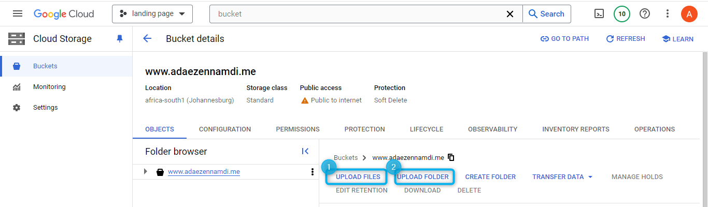Open the three-dot options menu in header
Viewport: 708px width, 207px height.
(x=668, y=14)
